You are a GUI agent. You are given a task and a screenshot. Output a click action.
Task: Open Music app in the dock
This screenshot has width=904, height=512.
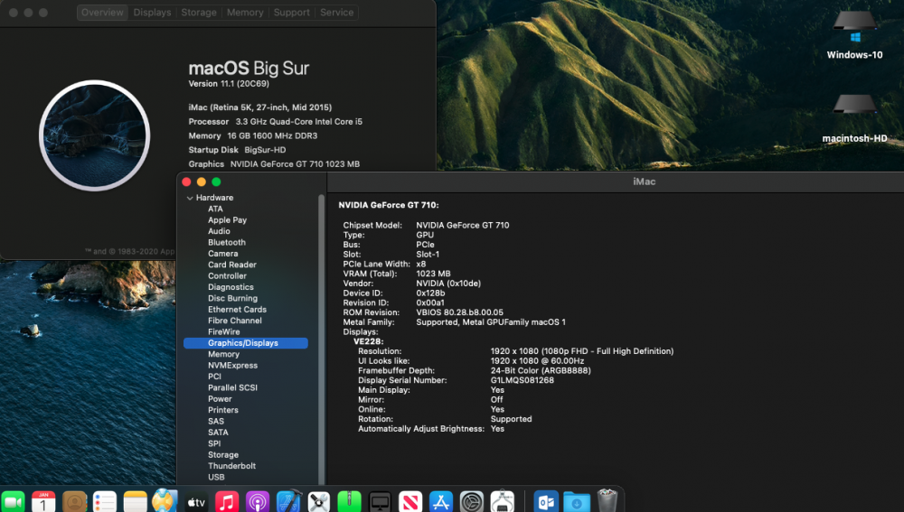[x=227, y=502]
